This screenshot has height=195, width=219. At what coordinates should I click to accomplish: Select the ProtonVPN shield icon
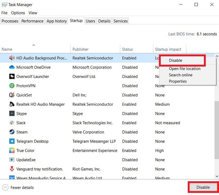coord(12,86)
